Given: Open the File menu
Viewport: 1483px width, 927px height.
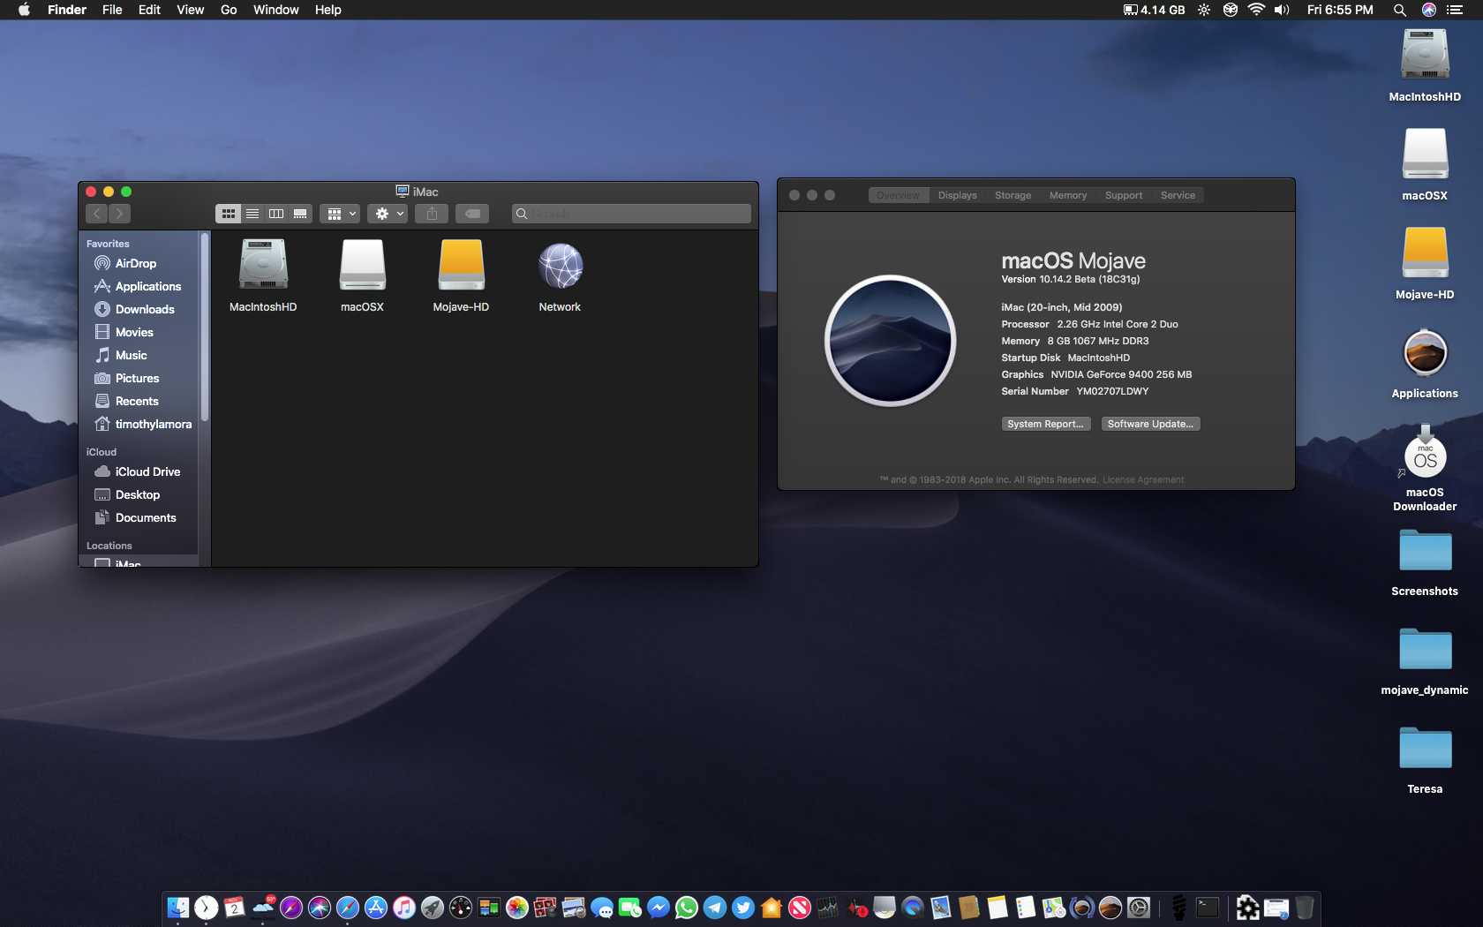Looking at the screenshot, I should [x=112, y=10].
